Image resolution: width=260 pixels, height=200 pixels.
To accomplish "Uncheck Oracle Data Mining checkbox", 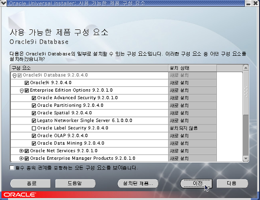I will 34,144.
